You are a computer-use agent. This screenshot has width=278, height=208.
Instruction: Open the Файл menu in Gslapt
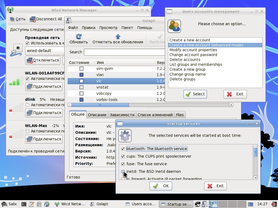pos(73,28)
